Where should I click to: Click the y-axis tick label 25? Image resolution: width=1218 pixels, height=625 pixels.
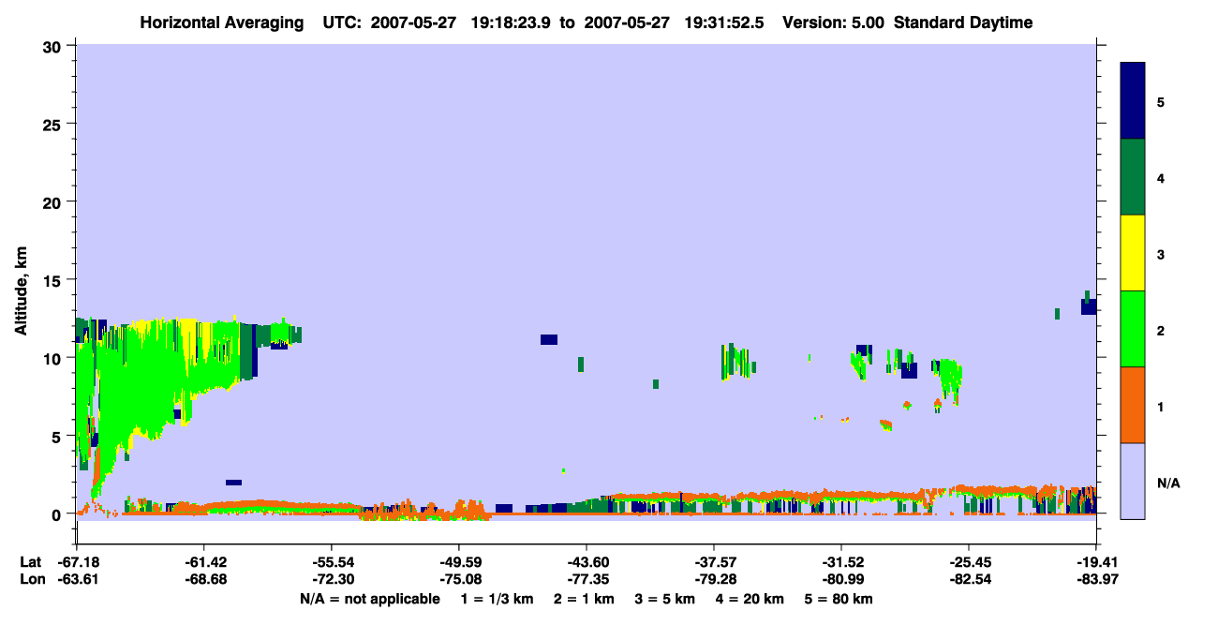pyautogui.click(x=54, y=124)
